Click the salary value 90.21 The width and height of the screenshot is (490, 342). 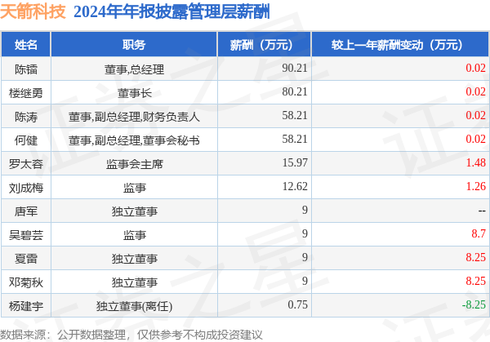pos(295,68)
